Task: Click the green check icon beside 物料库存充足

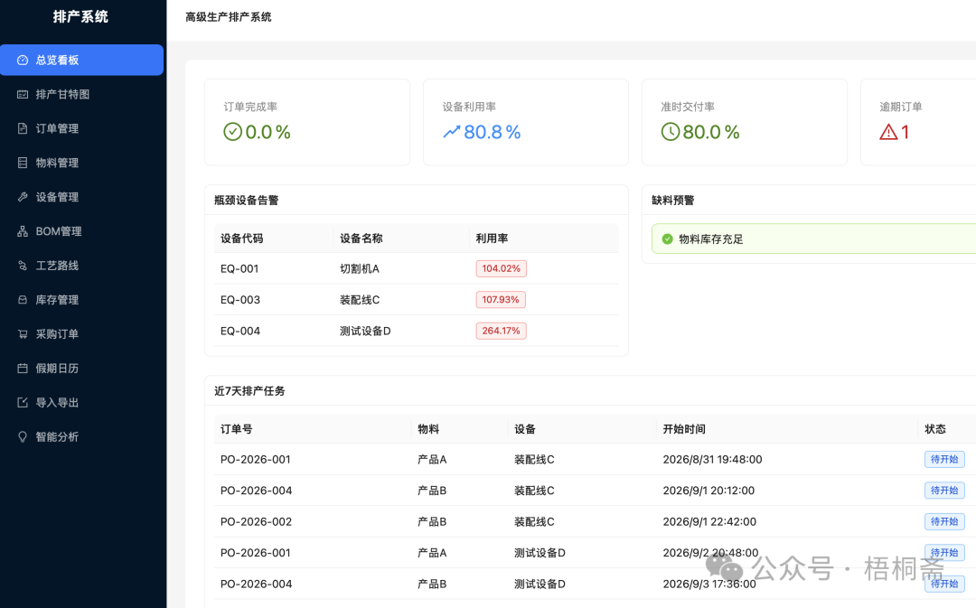Action: point(667,239)
